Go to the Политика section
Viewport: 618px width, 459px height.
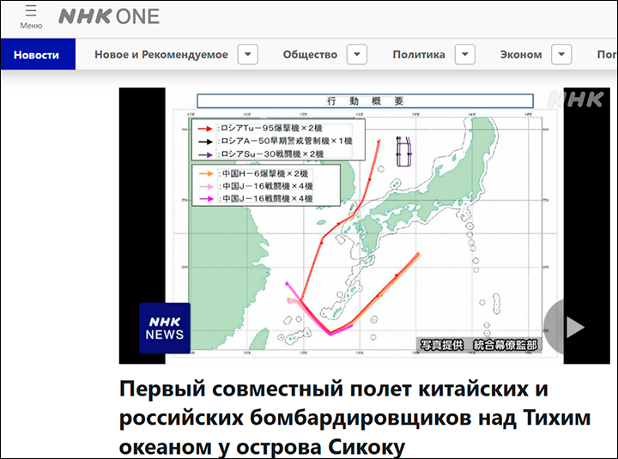[x=419, y=55]
